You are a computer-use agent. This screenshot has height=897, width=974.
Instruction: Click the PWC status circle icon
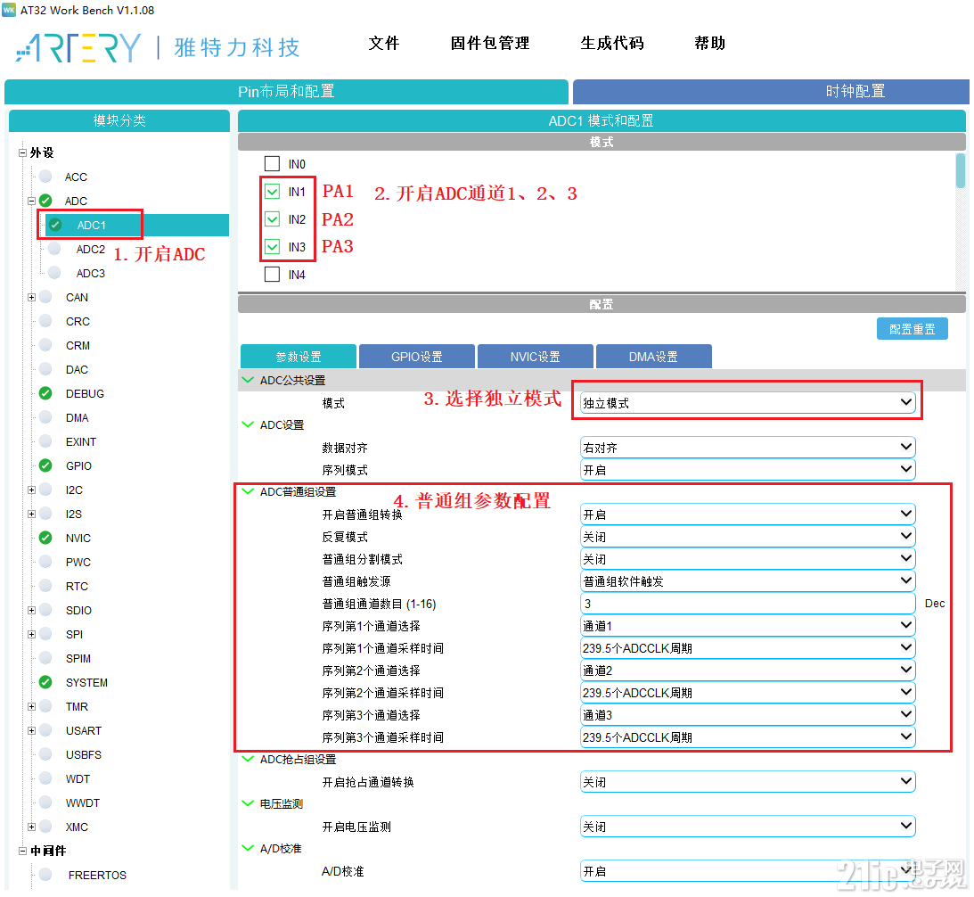[x=45, y=562]
